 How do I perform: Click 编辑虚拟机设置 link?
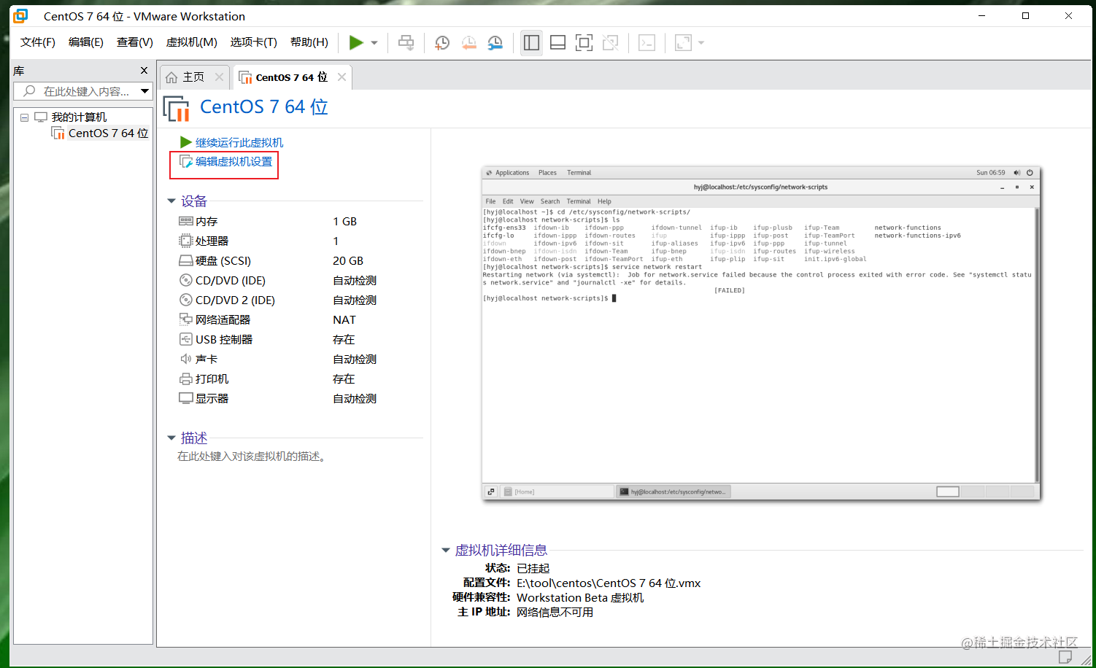[x=234, y=162]
